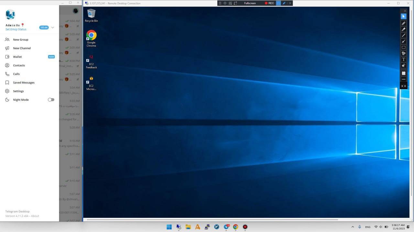Open Saved Messages
The width and height of the screenshot is (414, 232).
(x=24, y=82)
